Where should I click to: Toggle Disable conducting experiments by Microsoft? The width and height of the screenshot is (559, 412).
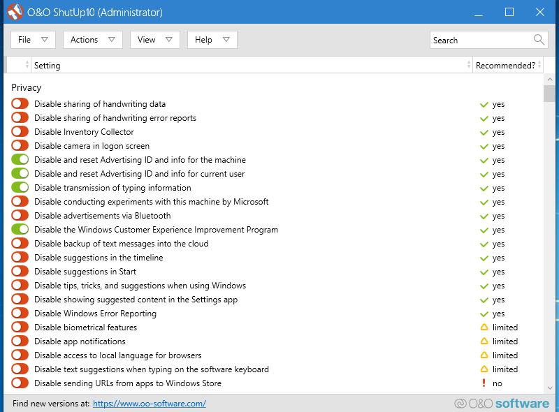point(20,201)
